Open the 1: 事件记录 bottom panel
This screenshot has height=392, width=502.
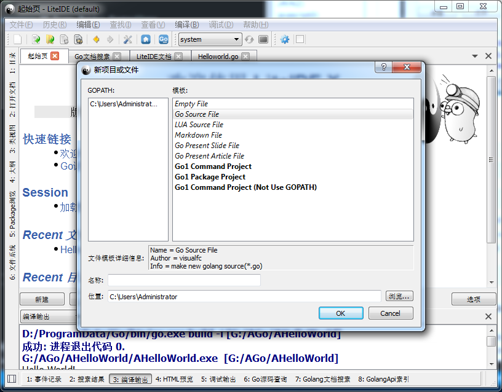click(x=44, y=379)
